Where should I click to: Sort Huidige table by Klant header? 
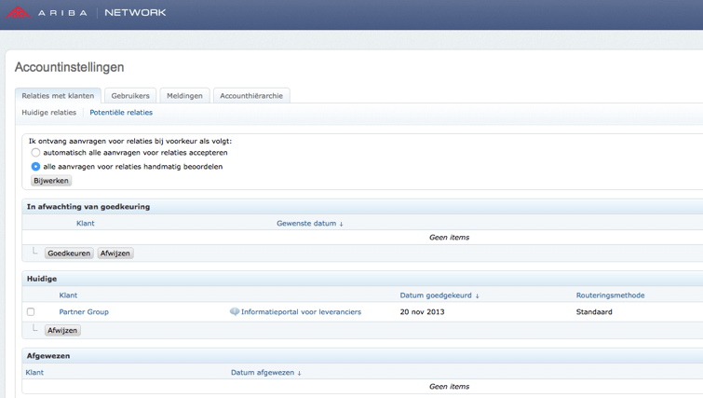click(x=68, y=295)
